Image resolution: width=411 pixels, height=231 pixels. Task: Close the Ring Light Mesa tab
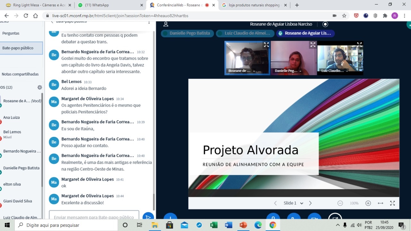pyautogui.click(x=69, y=5)
